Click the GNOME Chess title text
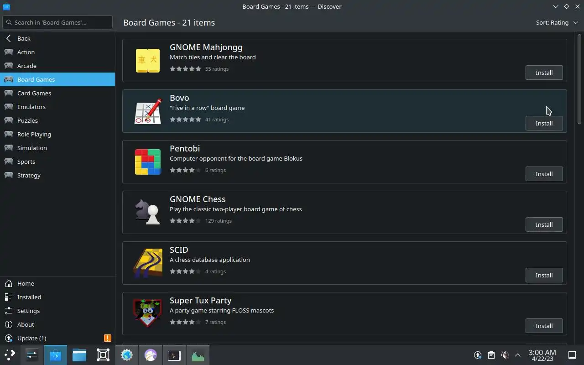This screenshot has height=365, width=584. coord(198,199)
